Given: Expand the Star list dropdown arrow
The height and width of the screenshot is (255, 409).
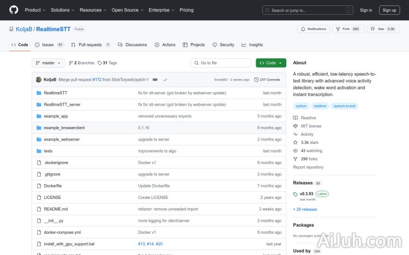Looking at the screenshot, I should click(x=402, y=29).
